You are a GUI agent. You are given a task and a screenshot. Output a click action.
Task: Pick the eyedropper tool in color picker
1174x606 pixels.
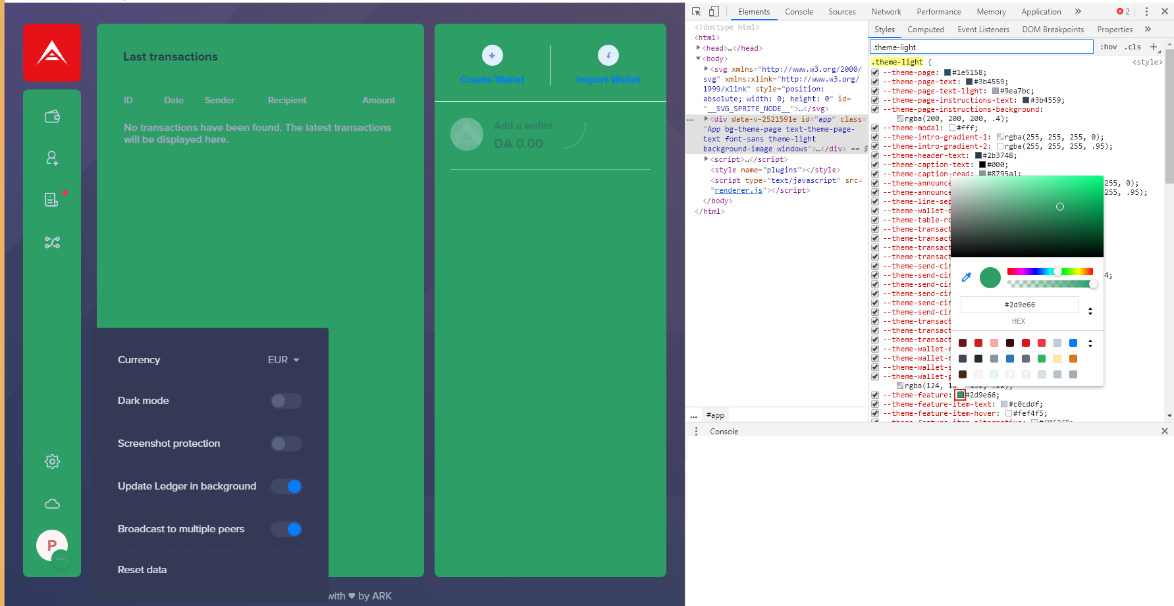pos(967,278)
